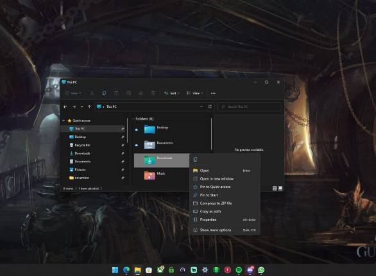Viewport: 376px width, 276px height.
Task: Show recent locations chevron beside forward arrow
Action: 81,107
